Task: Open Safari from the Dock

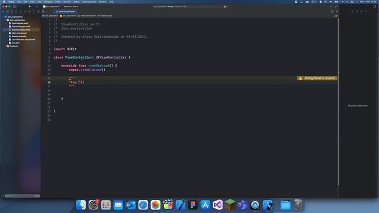Action: point(143,205)
